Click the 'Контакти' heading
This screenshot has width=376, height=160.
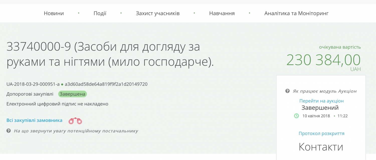point(321,147)
